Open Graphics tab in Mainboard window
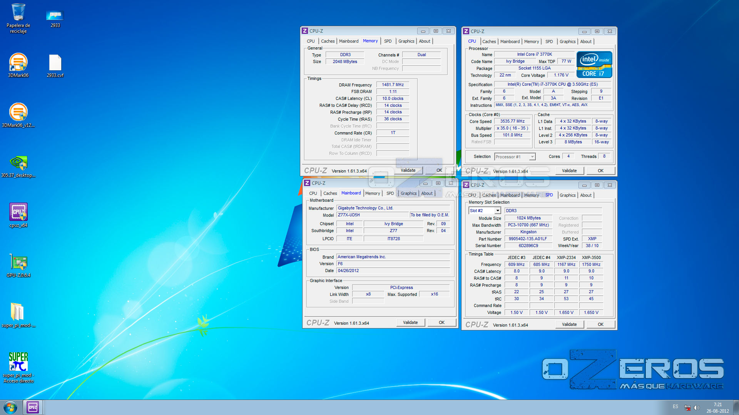The image size is (739, 415). 408,193
